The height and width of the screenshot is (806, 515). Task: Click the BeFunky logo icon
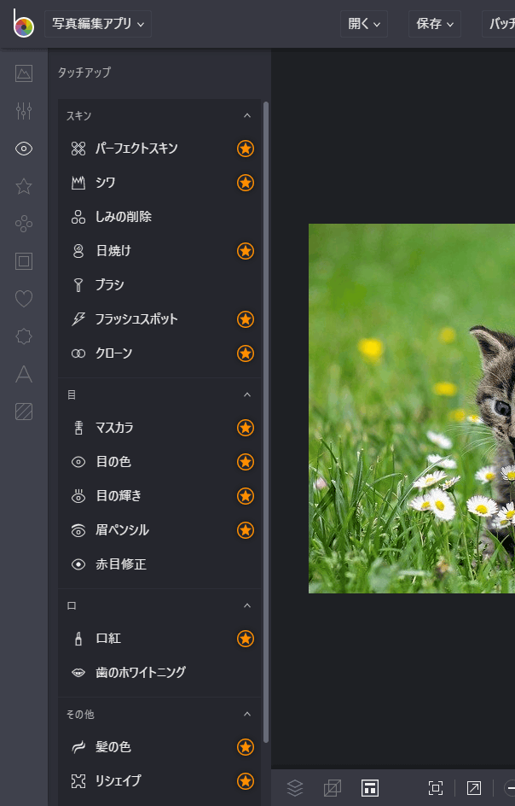tap(23, 24)
